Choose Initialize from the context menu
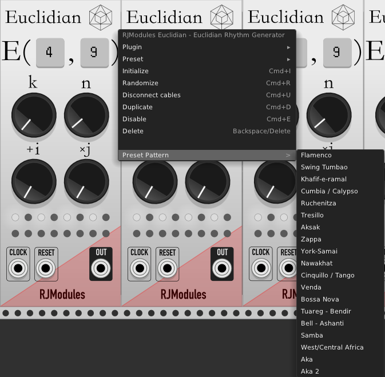The height and width of the screenshot is (377, 385). click(x=207, y=71)
